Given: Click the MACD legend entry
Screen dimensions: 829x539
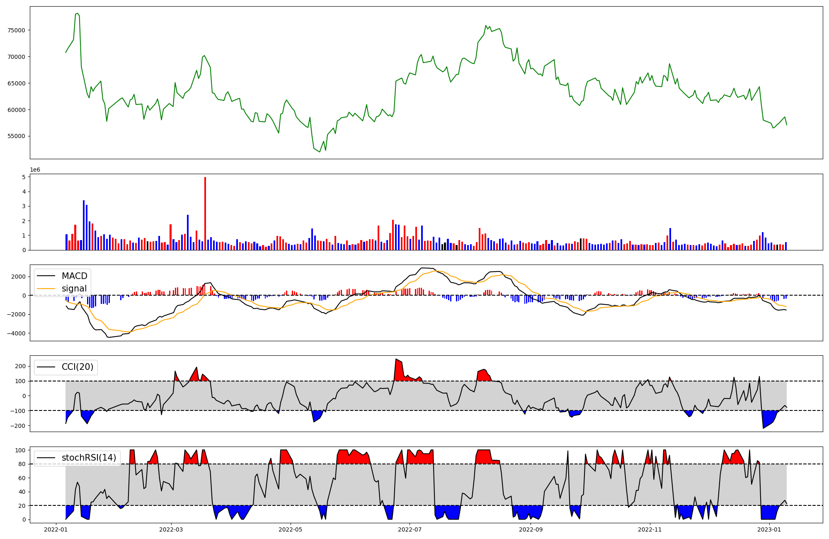Looking at the screenshot, I should (74, 276).
